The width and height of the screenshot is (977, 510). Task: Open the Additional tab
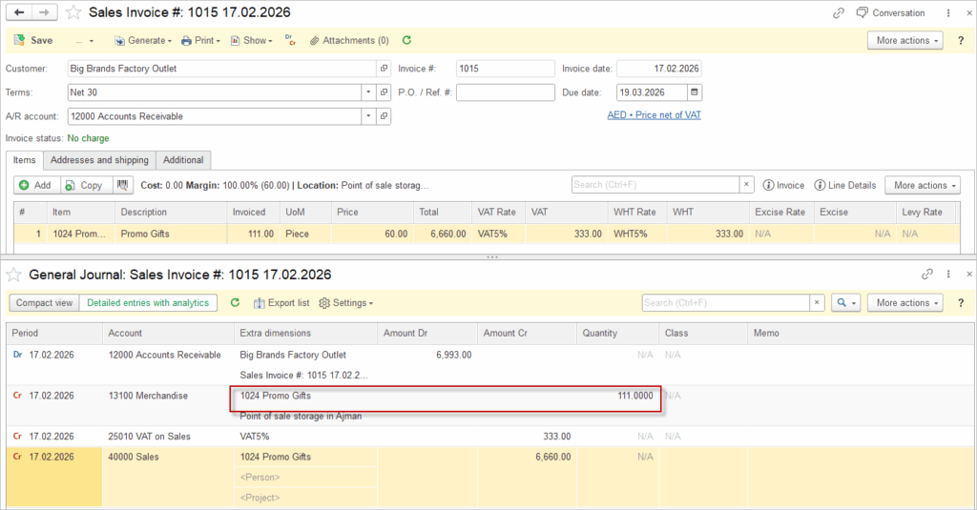(x=183, y=160)
